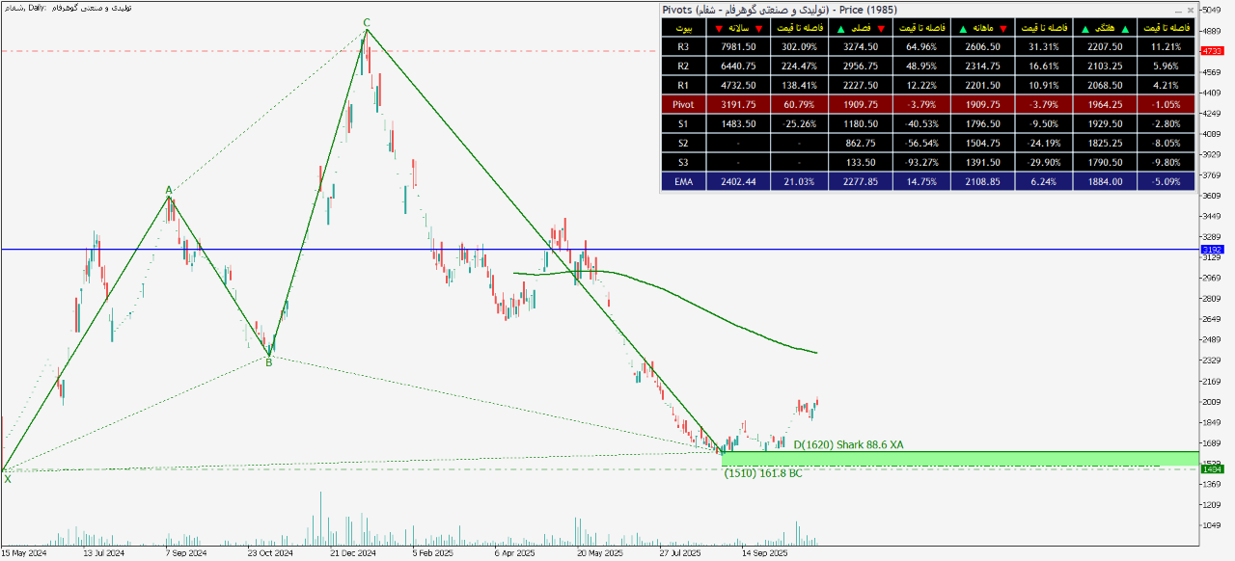Select the Pivot row label in table
The image size is (1235, 561).
(683, 104)
